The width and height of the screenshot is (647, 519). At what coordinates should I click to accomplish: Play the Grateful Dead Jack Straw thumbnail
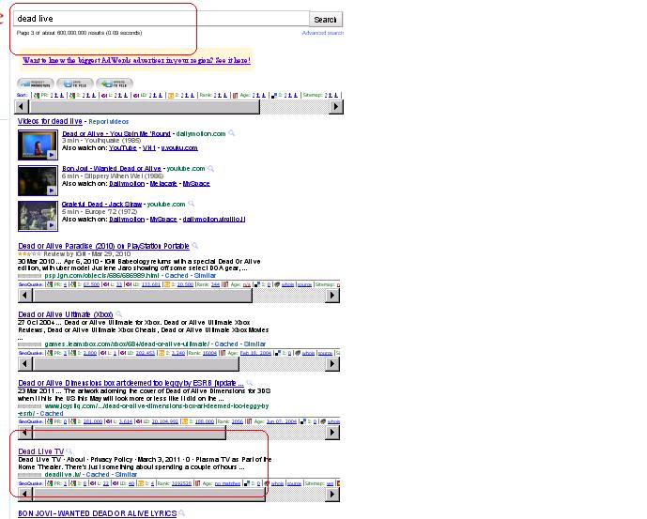coord(38,216)
